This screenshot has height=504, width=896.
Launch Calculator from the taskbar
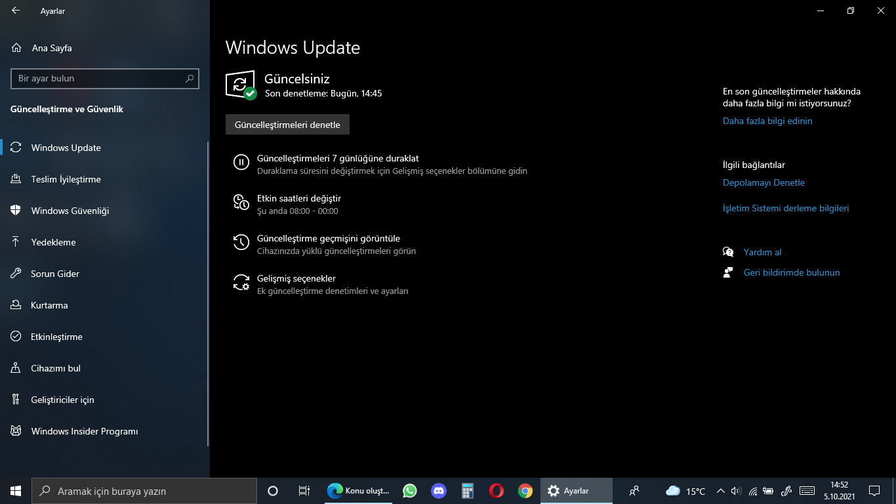[468, 491]
